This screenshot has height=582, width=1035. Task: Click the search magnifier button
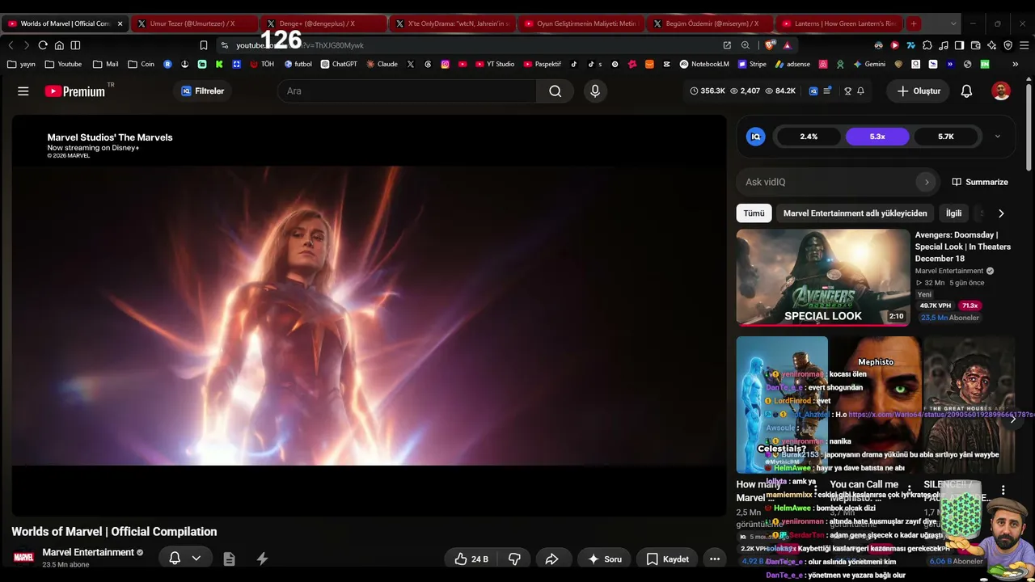pyautogui.click(x=555, y=91)
